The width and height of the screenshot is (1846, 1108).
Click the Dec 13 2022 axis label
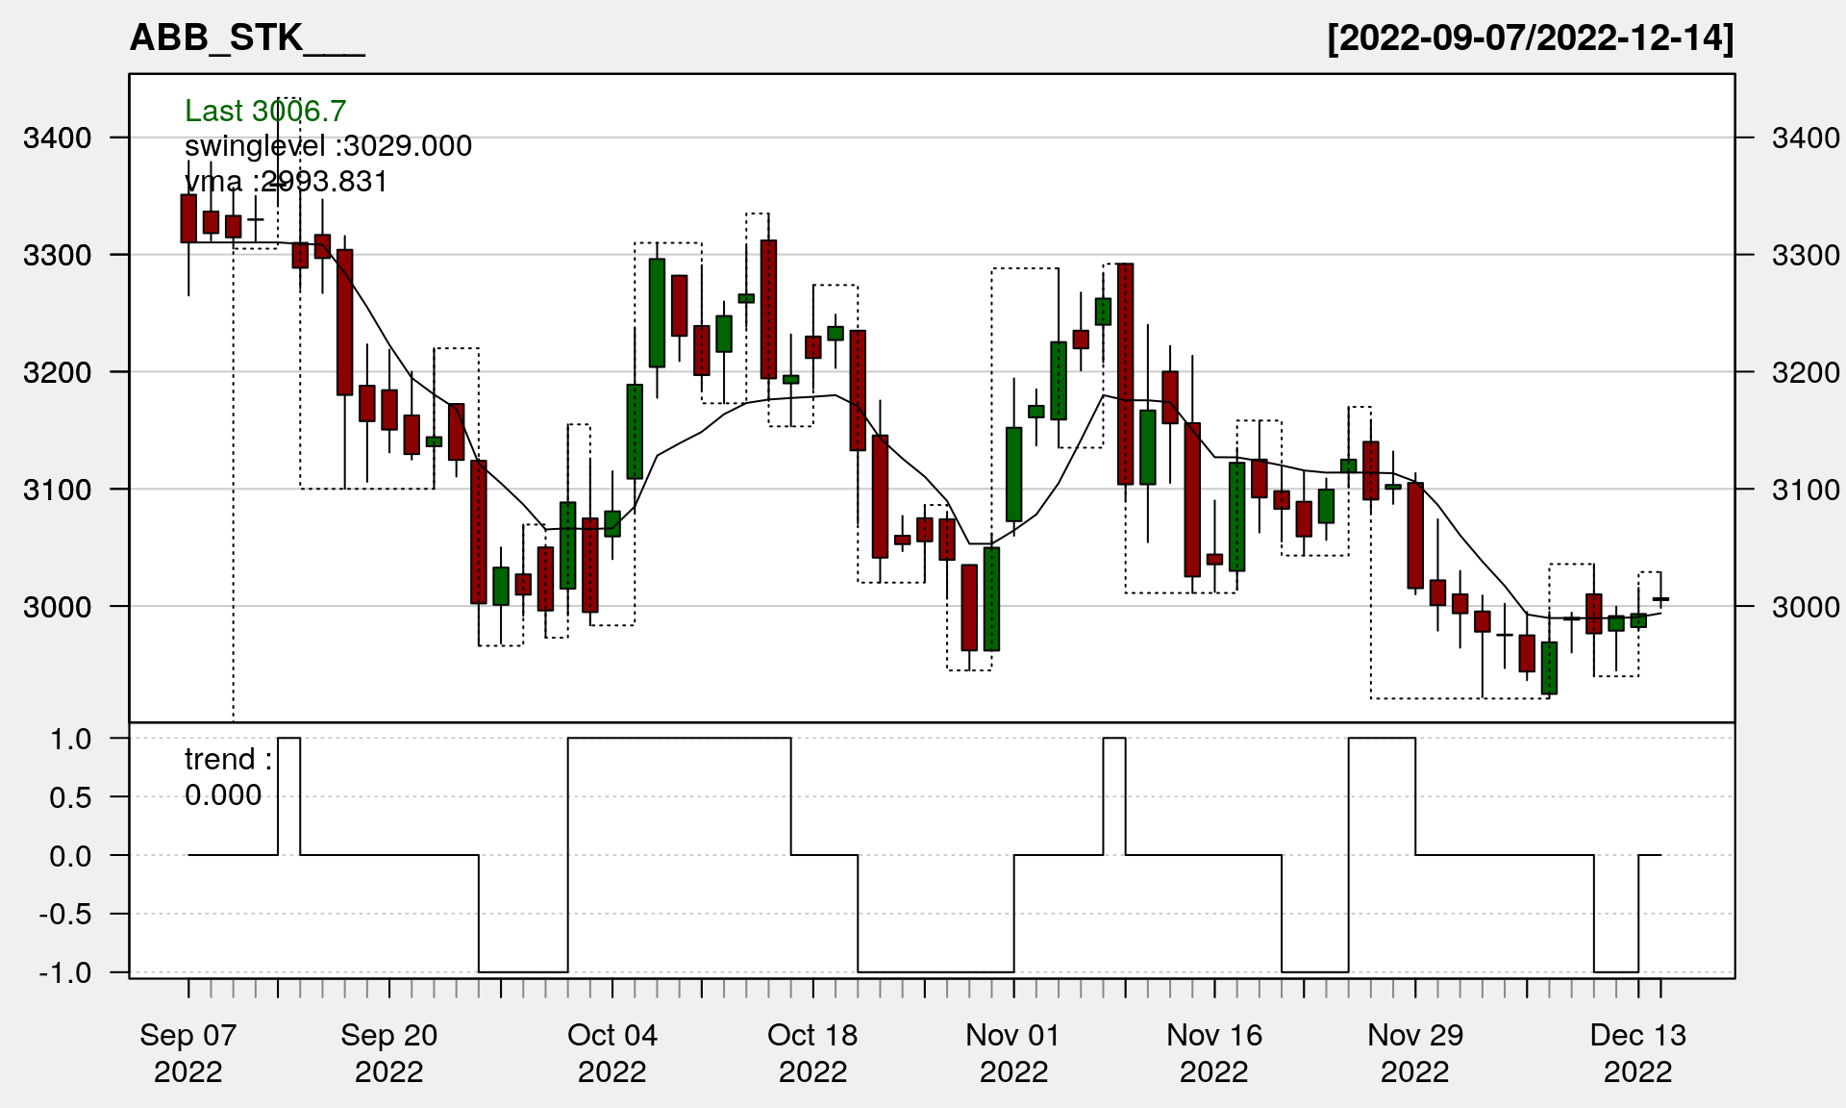(1638, 1052)
